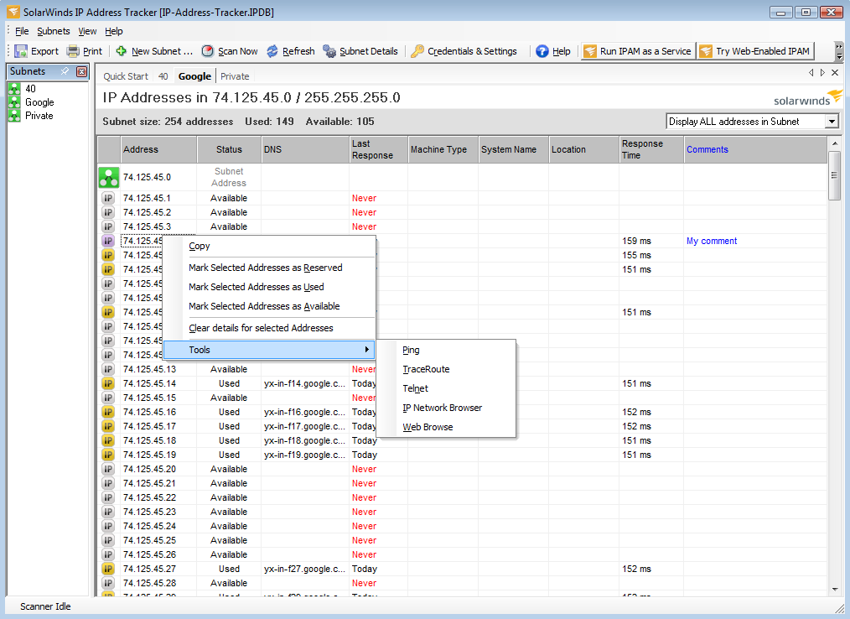Click the New Subnet plus icon
Viewport: 850px width, 619px height.
point(122,51)
